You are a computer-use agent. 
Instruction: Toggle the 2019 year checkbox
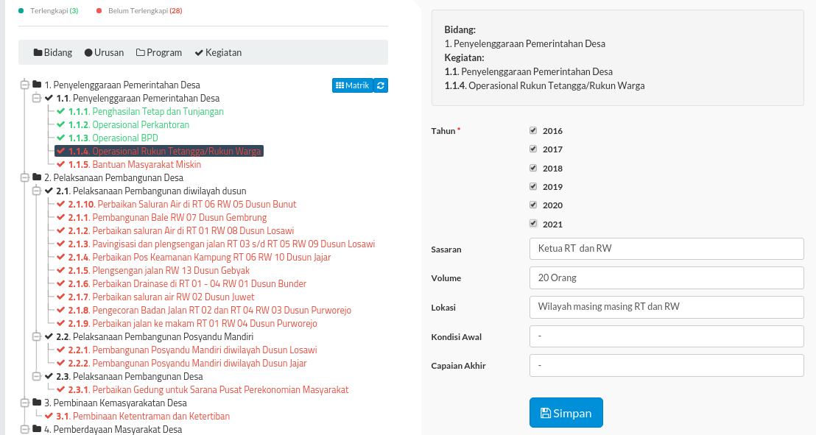click(x=533, y=185)
